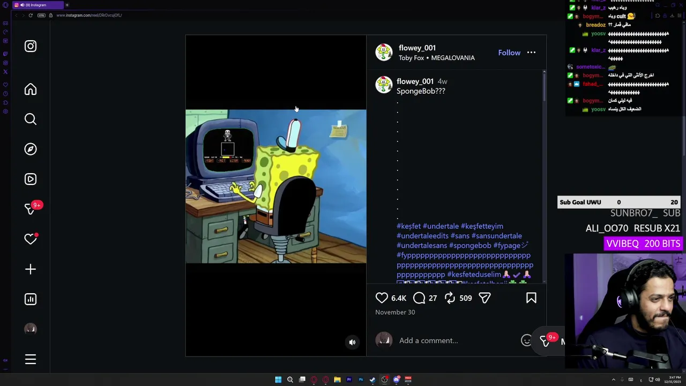Open the #undertaleedits hashtag
The image size is (686, 386).
(422, 236)
